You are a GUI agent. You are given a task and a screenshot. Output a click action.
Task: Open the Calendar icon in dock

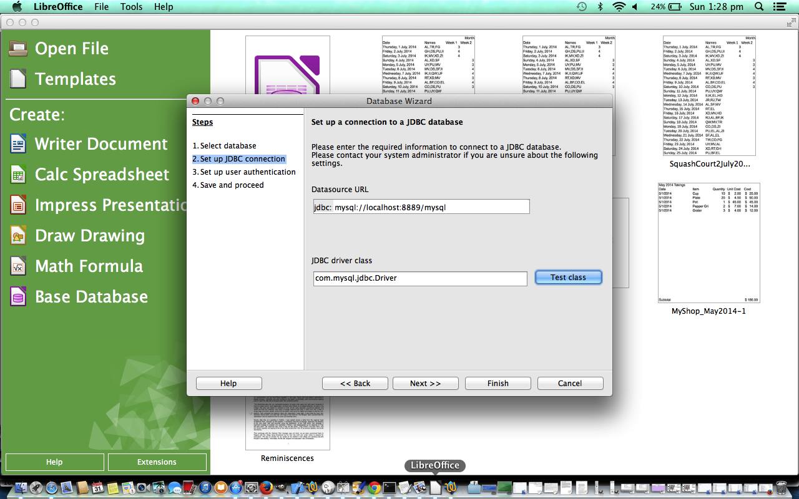point(97,488)
